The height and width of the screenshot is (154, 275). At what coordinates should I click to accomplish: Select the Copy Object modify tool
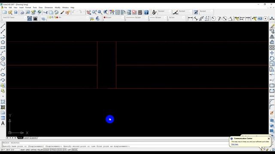click(x=272, y=31)
